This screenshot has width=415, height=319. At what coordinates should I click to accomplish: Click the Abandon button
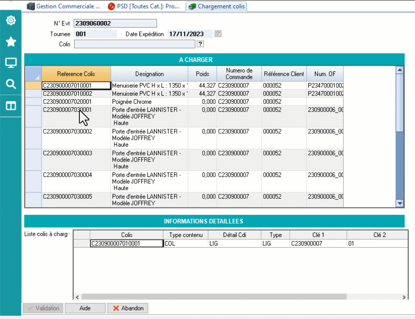click(x=128, y=308)
